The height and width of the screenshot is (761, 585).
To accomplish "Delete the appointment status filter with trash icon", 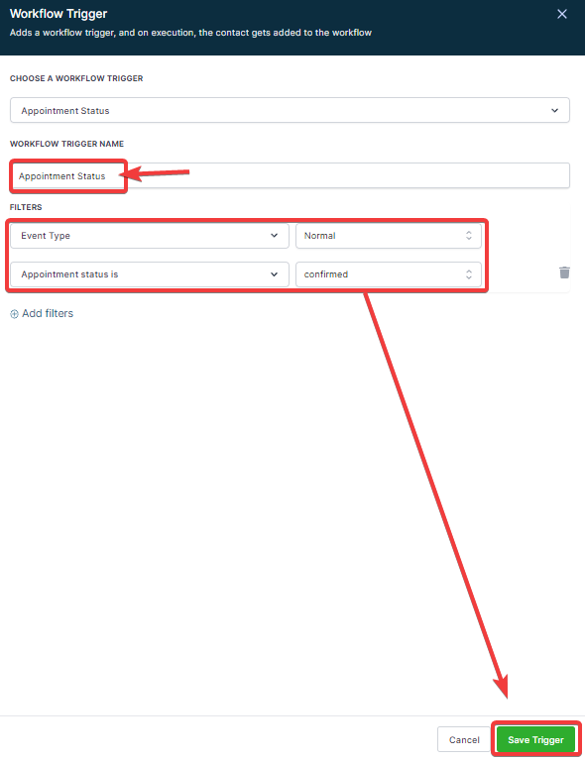I will pos(564,272).
